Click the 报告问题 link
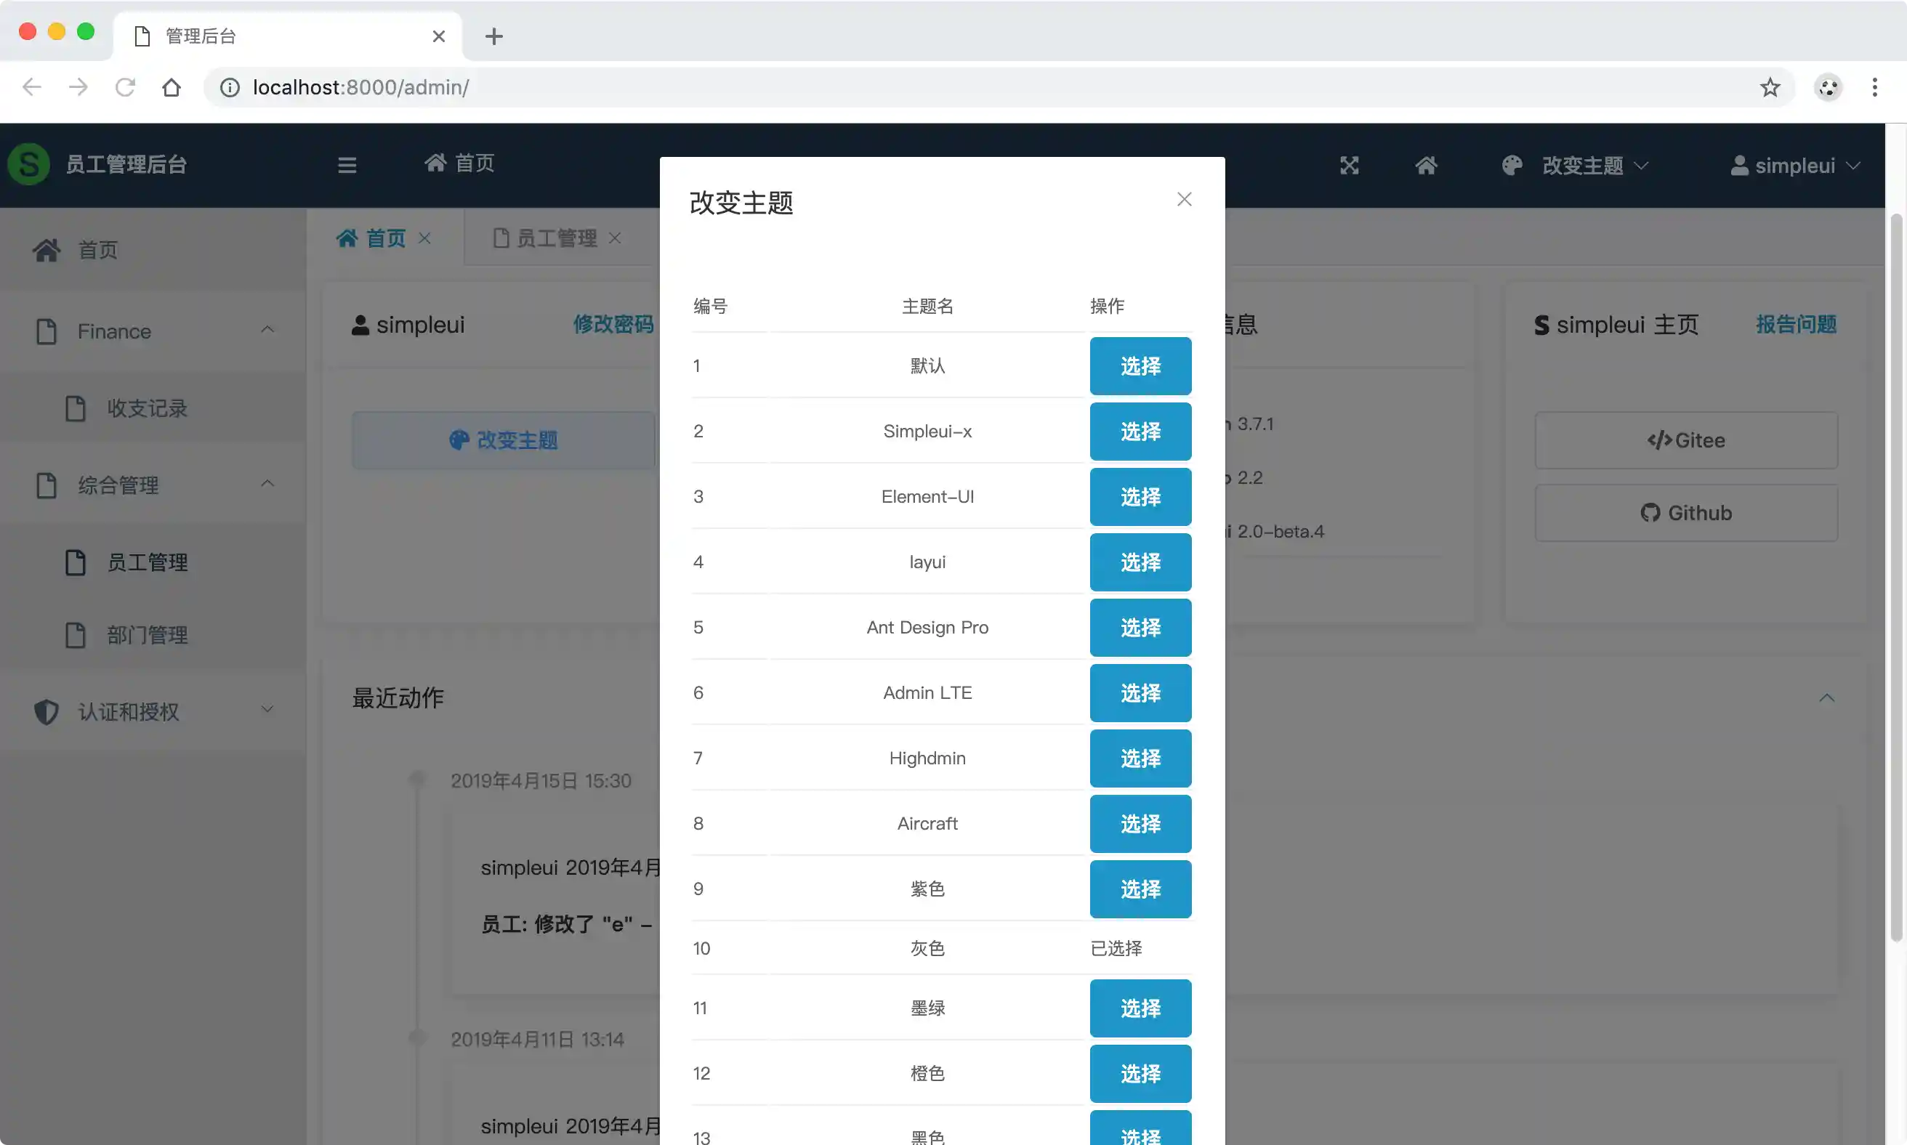The height and width of the screenshot is (1145, 1907). pyautogui.click(x=1795, y=324)
